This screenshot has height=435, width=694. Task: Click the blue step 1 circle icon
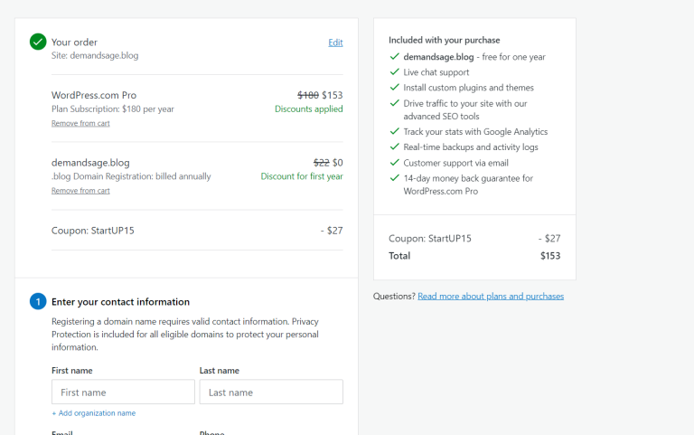tap(38, 301)
